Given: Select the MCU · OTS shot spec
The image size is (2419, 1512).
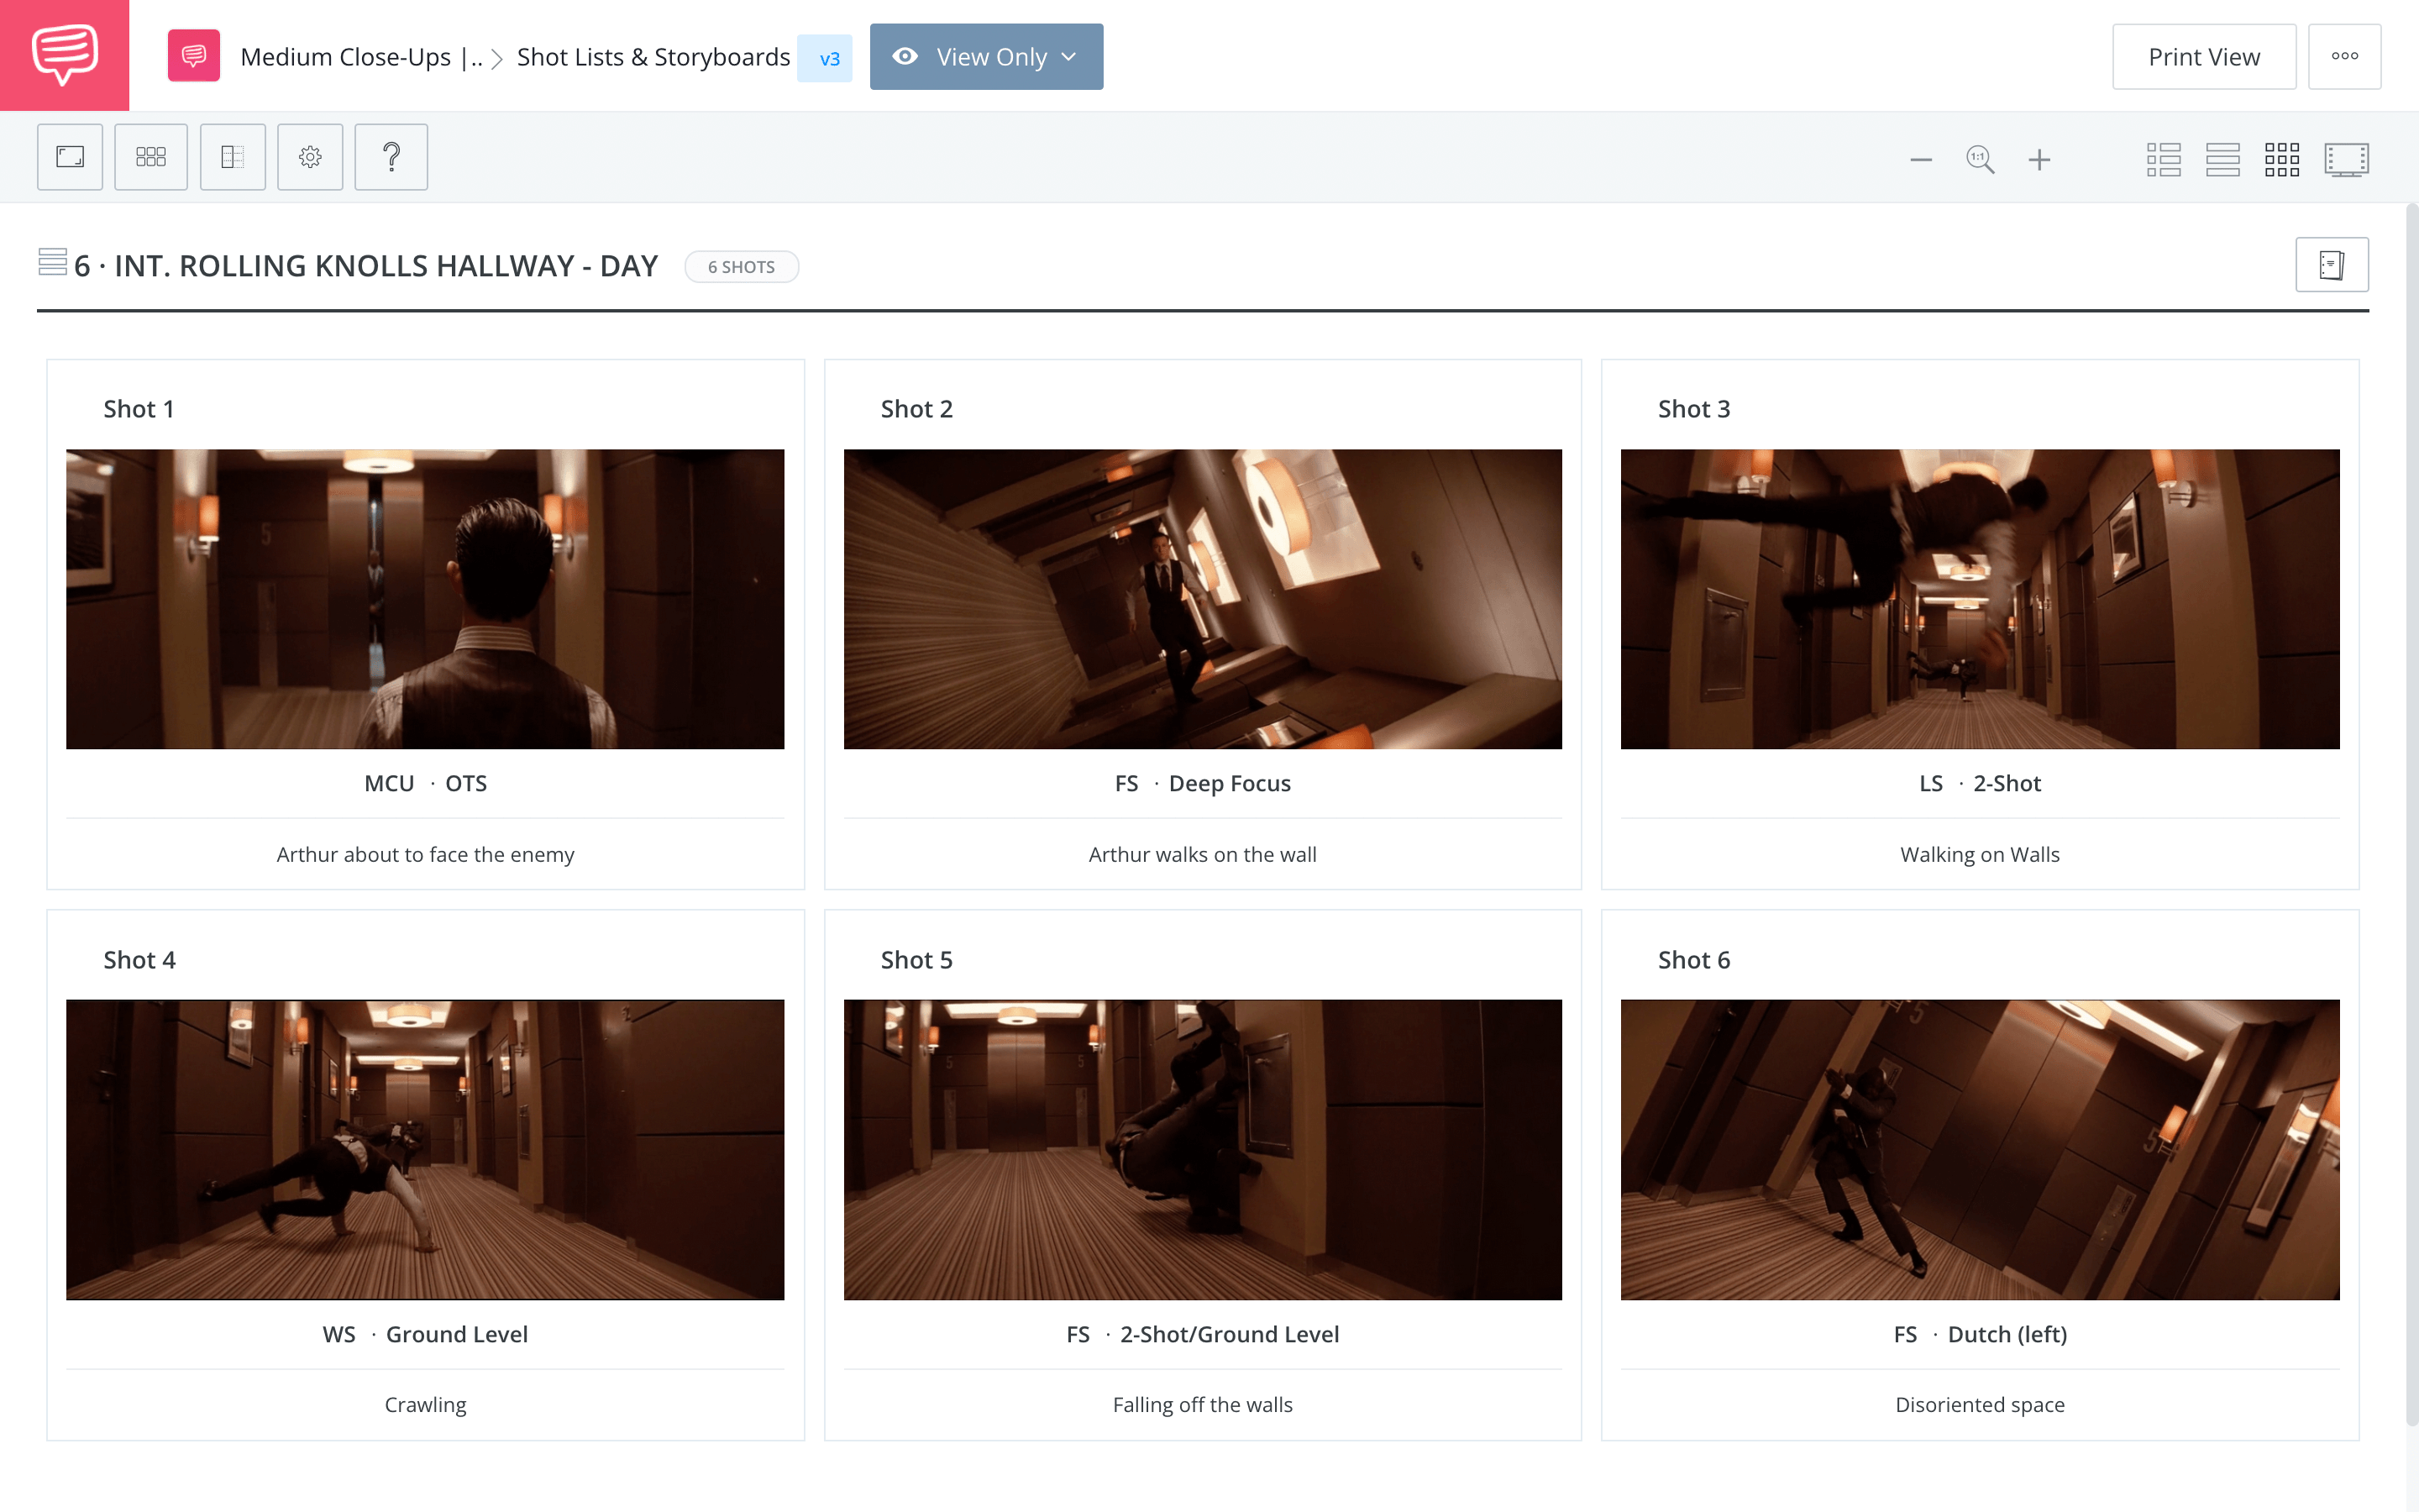Looking at the screenshot, I should 426,784.
